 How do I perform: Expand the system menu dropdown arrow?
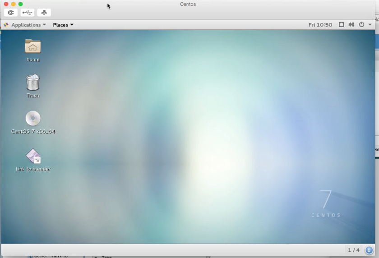370,25
